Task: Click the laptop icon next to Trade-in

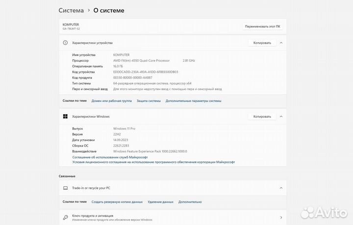Action: tap(65, 188)
